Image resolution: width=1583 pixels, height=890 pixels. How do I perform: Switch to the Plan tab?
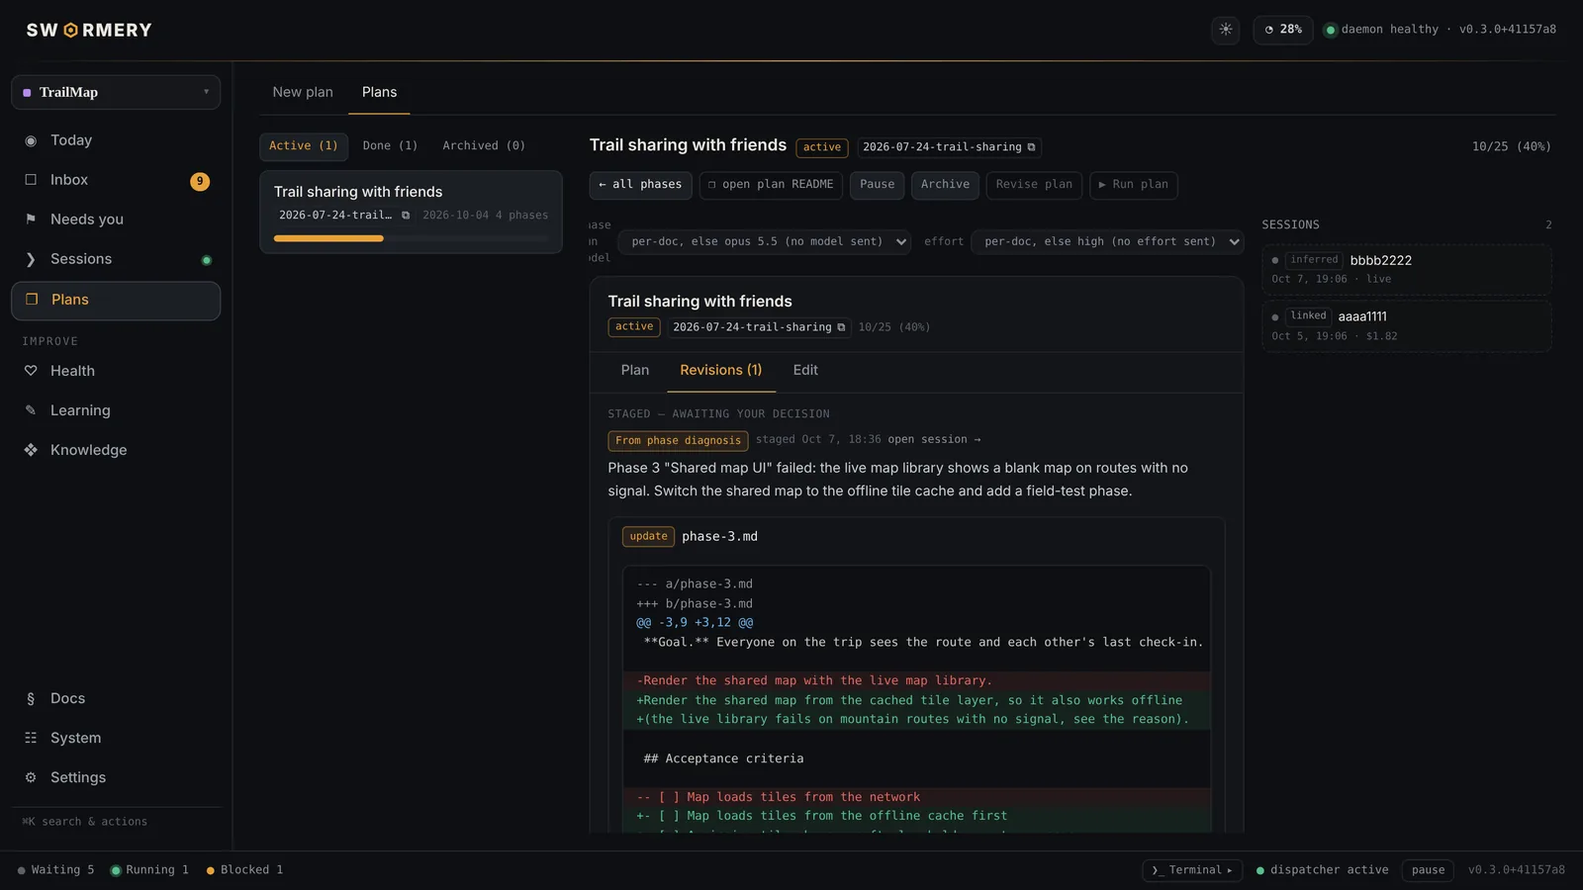click(635, 370)
